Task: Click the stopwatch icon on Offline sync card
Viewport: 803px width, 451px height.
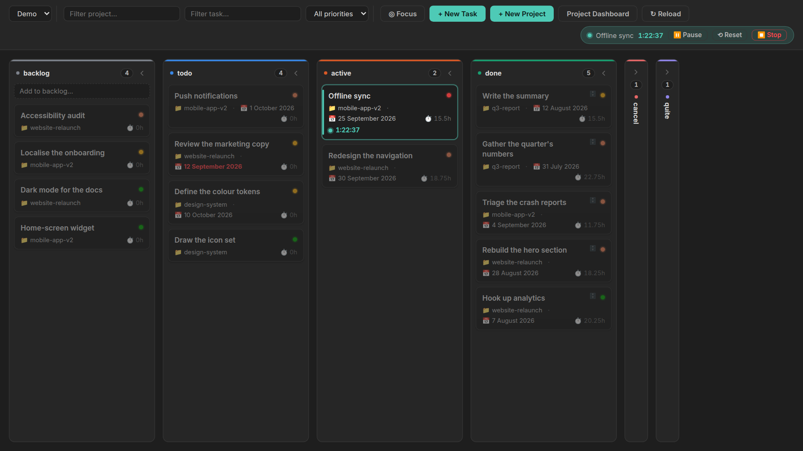Action: (x=428, y=119)
